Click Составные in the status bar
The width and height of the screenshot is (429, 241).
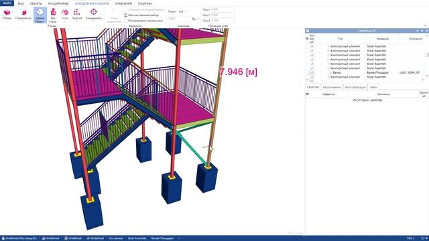click(116, 238)
